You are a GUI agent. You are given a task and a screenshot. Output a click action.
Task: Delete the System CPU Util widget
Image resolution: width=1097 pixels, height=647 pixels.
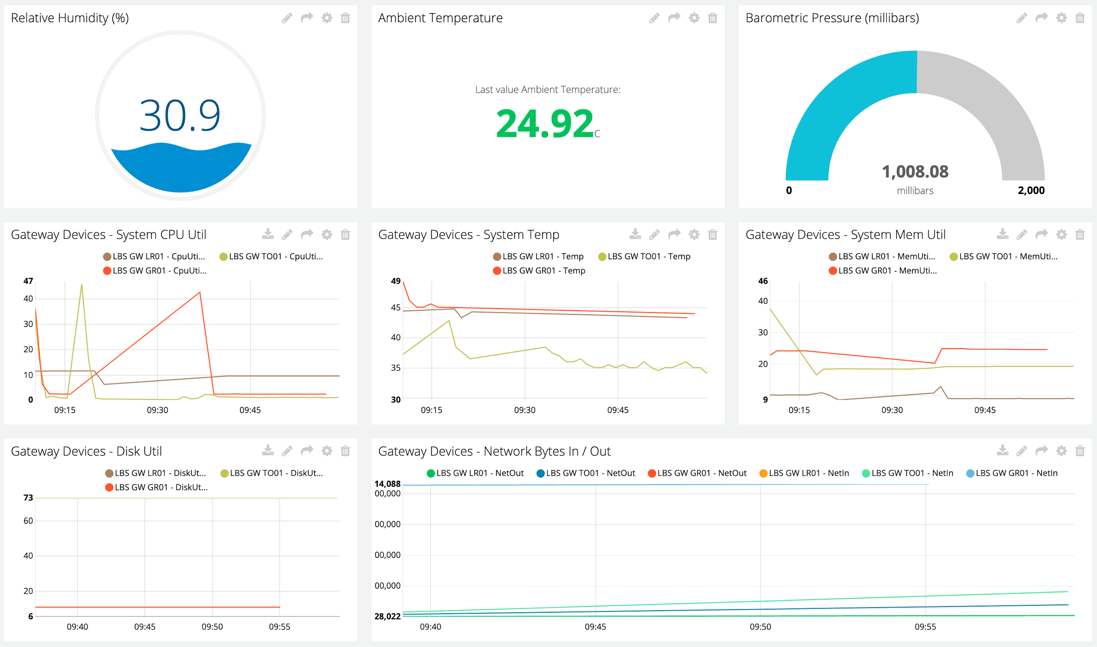click(x=345, y=235)
